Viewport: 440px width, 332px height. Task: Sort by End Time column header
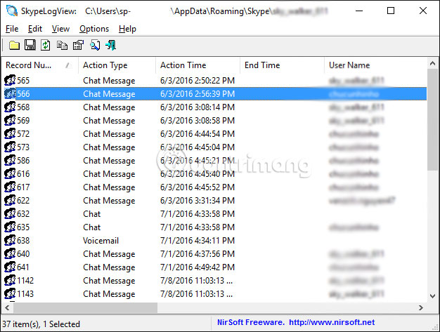click(282, 65)
